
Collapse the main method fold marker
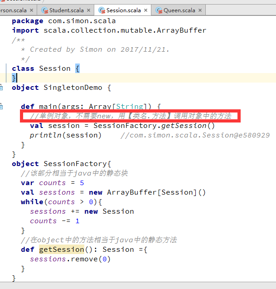click(1, 107)
